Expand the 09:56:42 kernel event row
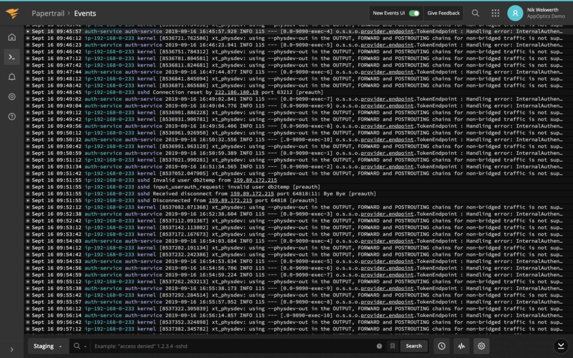 (28, 322)
